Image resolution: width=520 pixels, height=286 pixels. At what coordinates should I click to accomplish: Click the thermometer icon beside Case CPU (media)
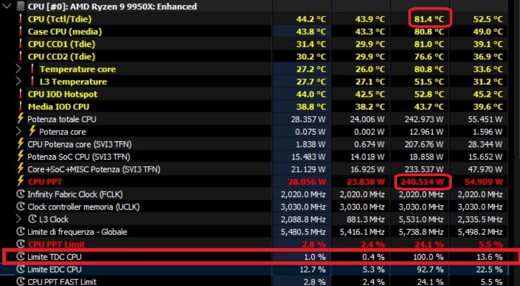tap(21, 31)
